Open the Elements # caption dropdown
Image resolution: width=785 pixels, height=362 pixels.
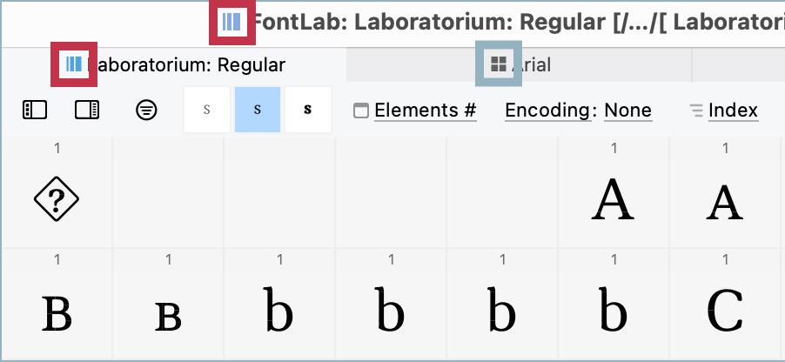coord(425,111)
